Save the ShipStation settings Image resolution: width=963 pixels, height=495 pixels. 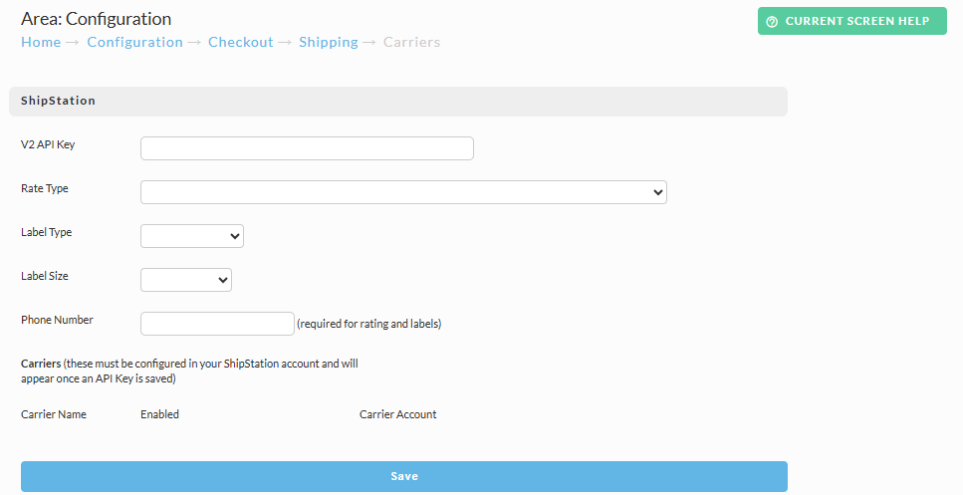click(404, 477)
